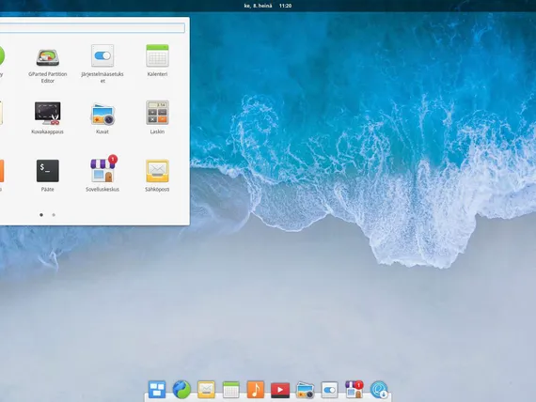Open Videos player from the dock
The width and height of the screenshot is (536, 402).
(x=280, y=390)
